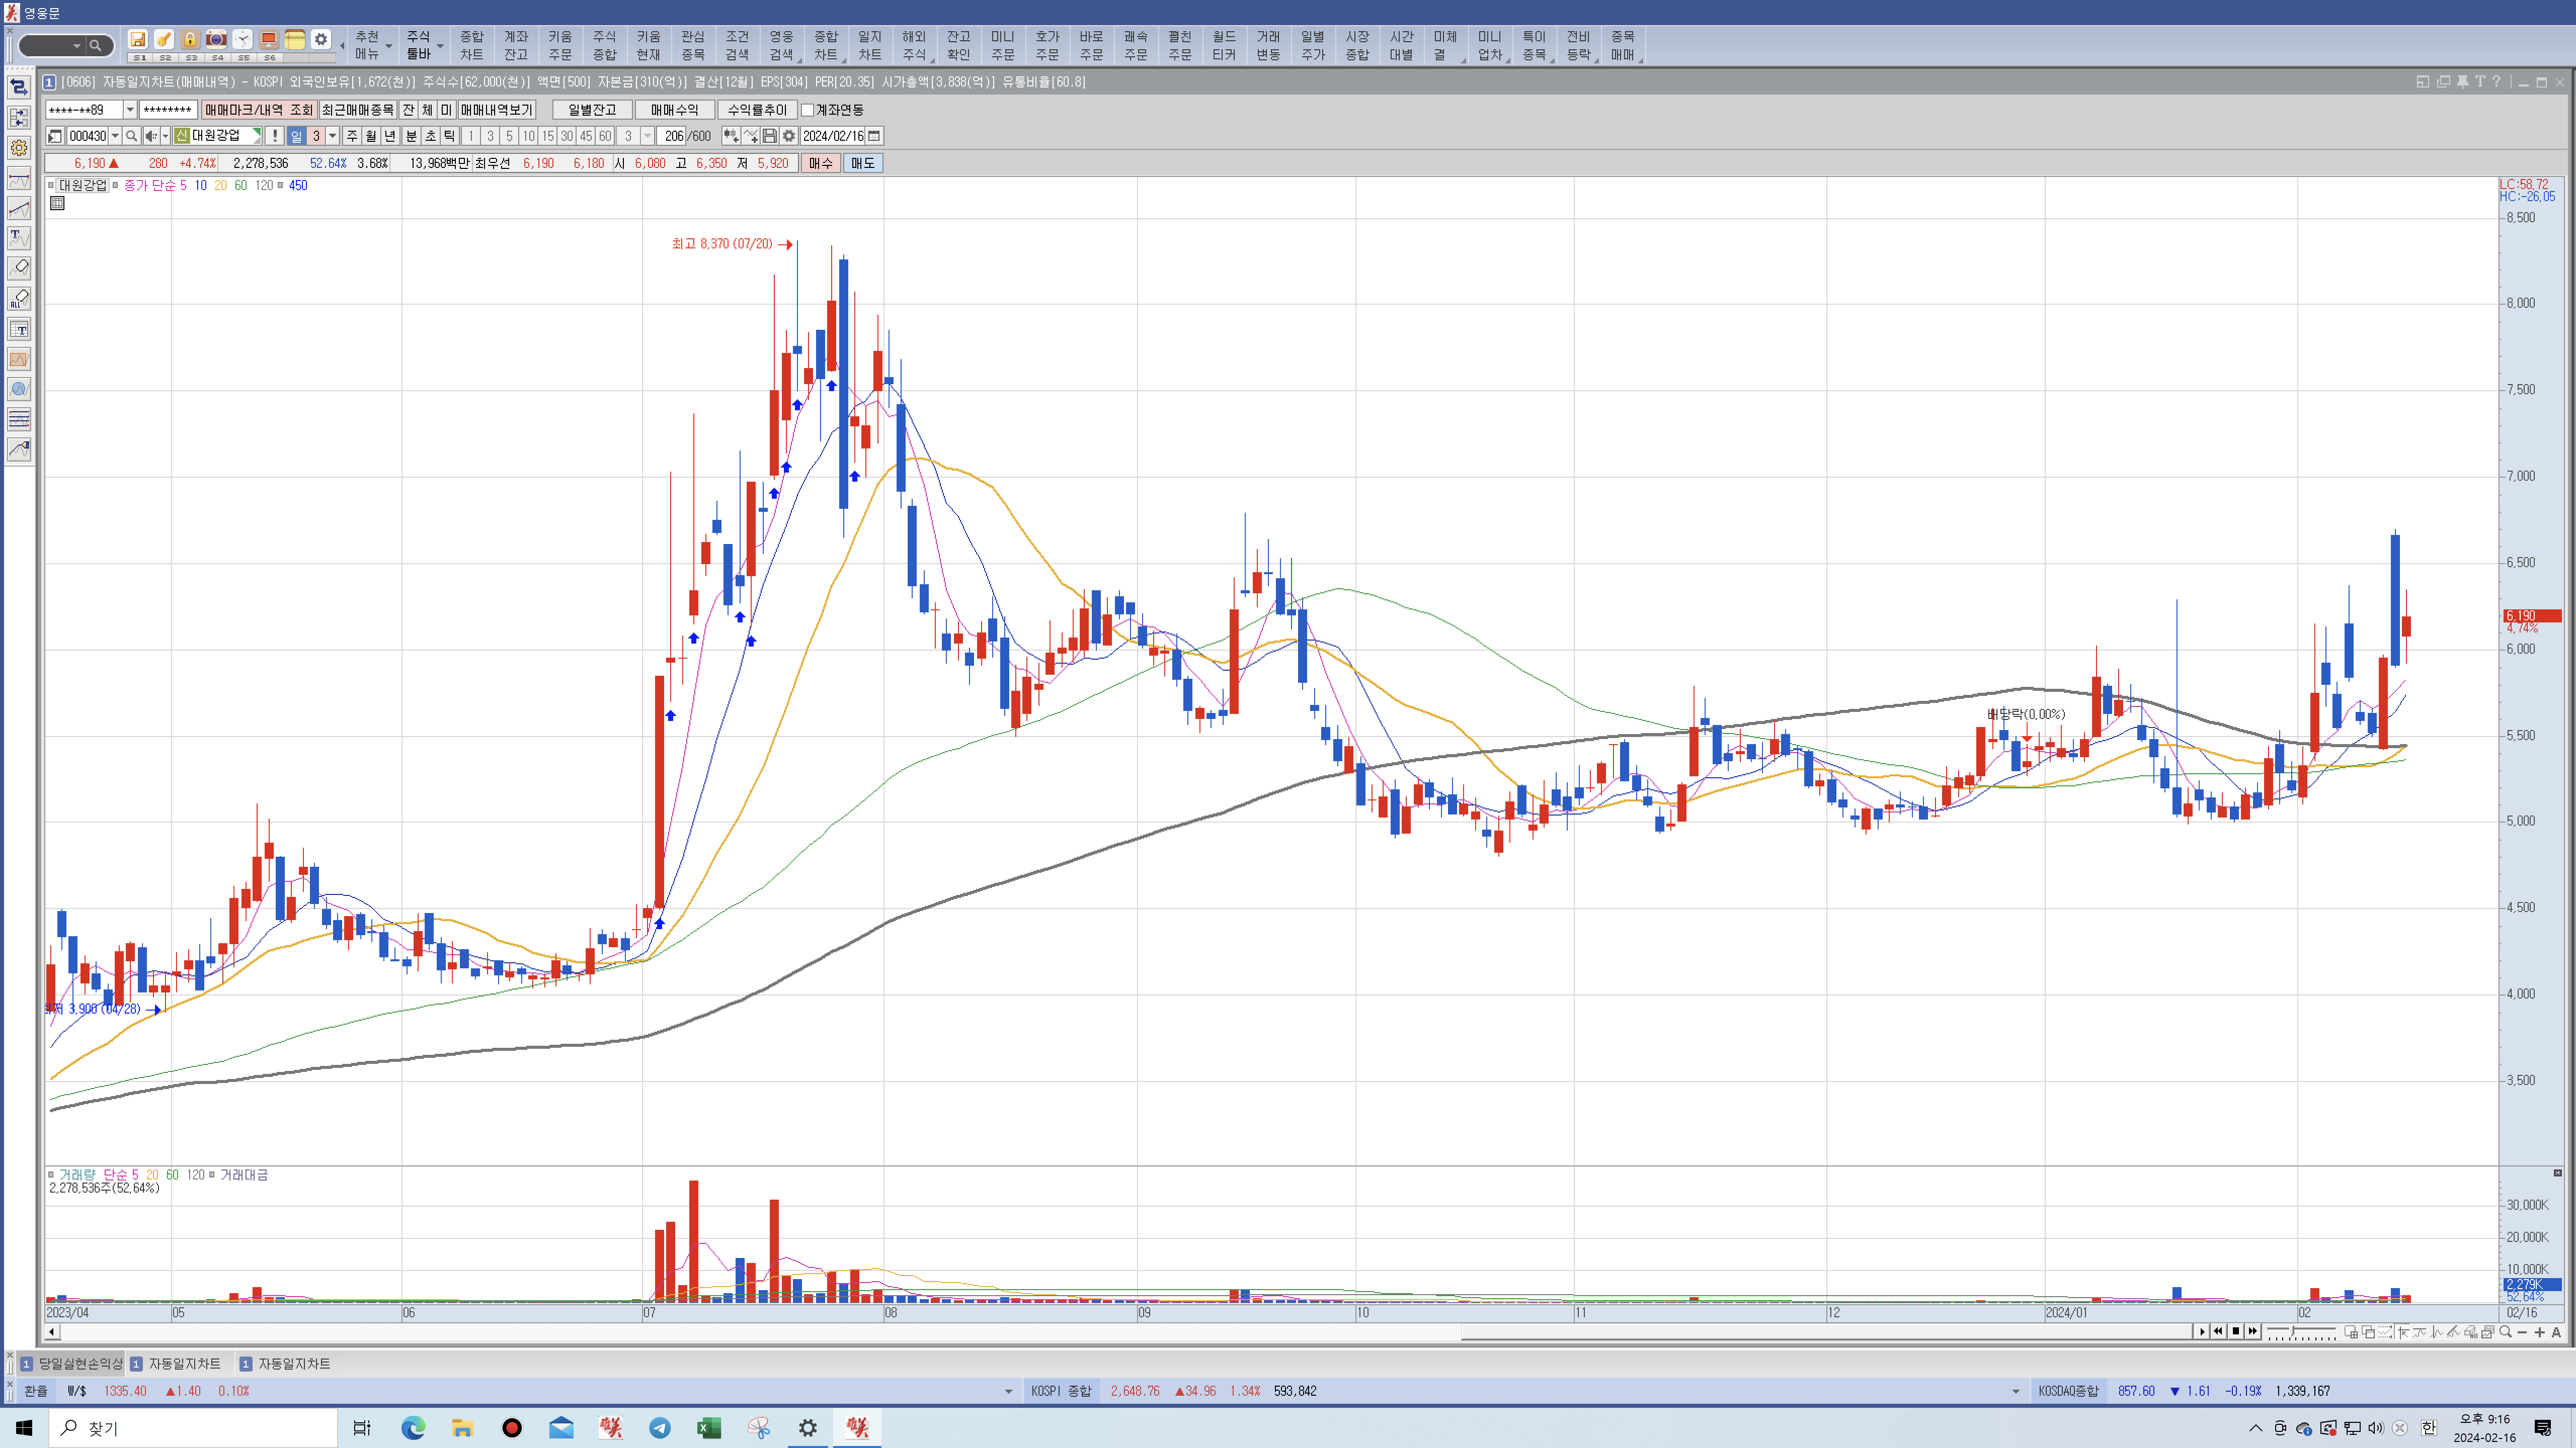This screenshot has width=2576, height=1448.
Task: Click the 매매마크/내역 조회 button
Action: pyautogui.click(x=259, y=110)
